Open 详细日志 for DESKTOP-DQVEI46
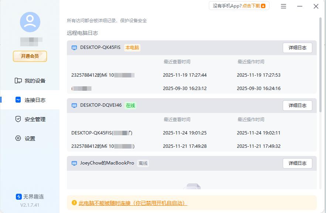Image resolution: width=326 pixels, height=213 pixels. coord(297,106)
